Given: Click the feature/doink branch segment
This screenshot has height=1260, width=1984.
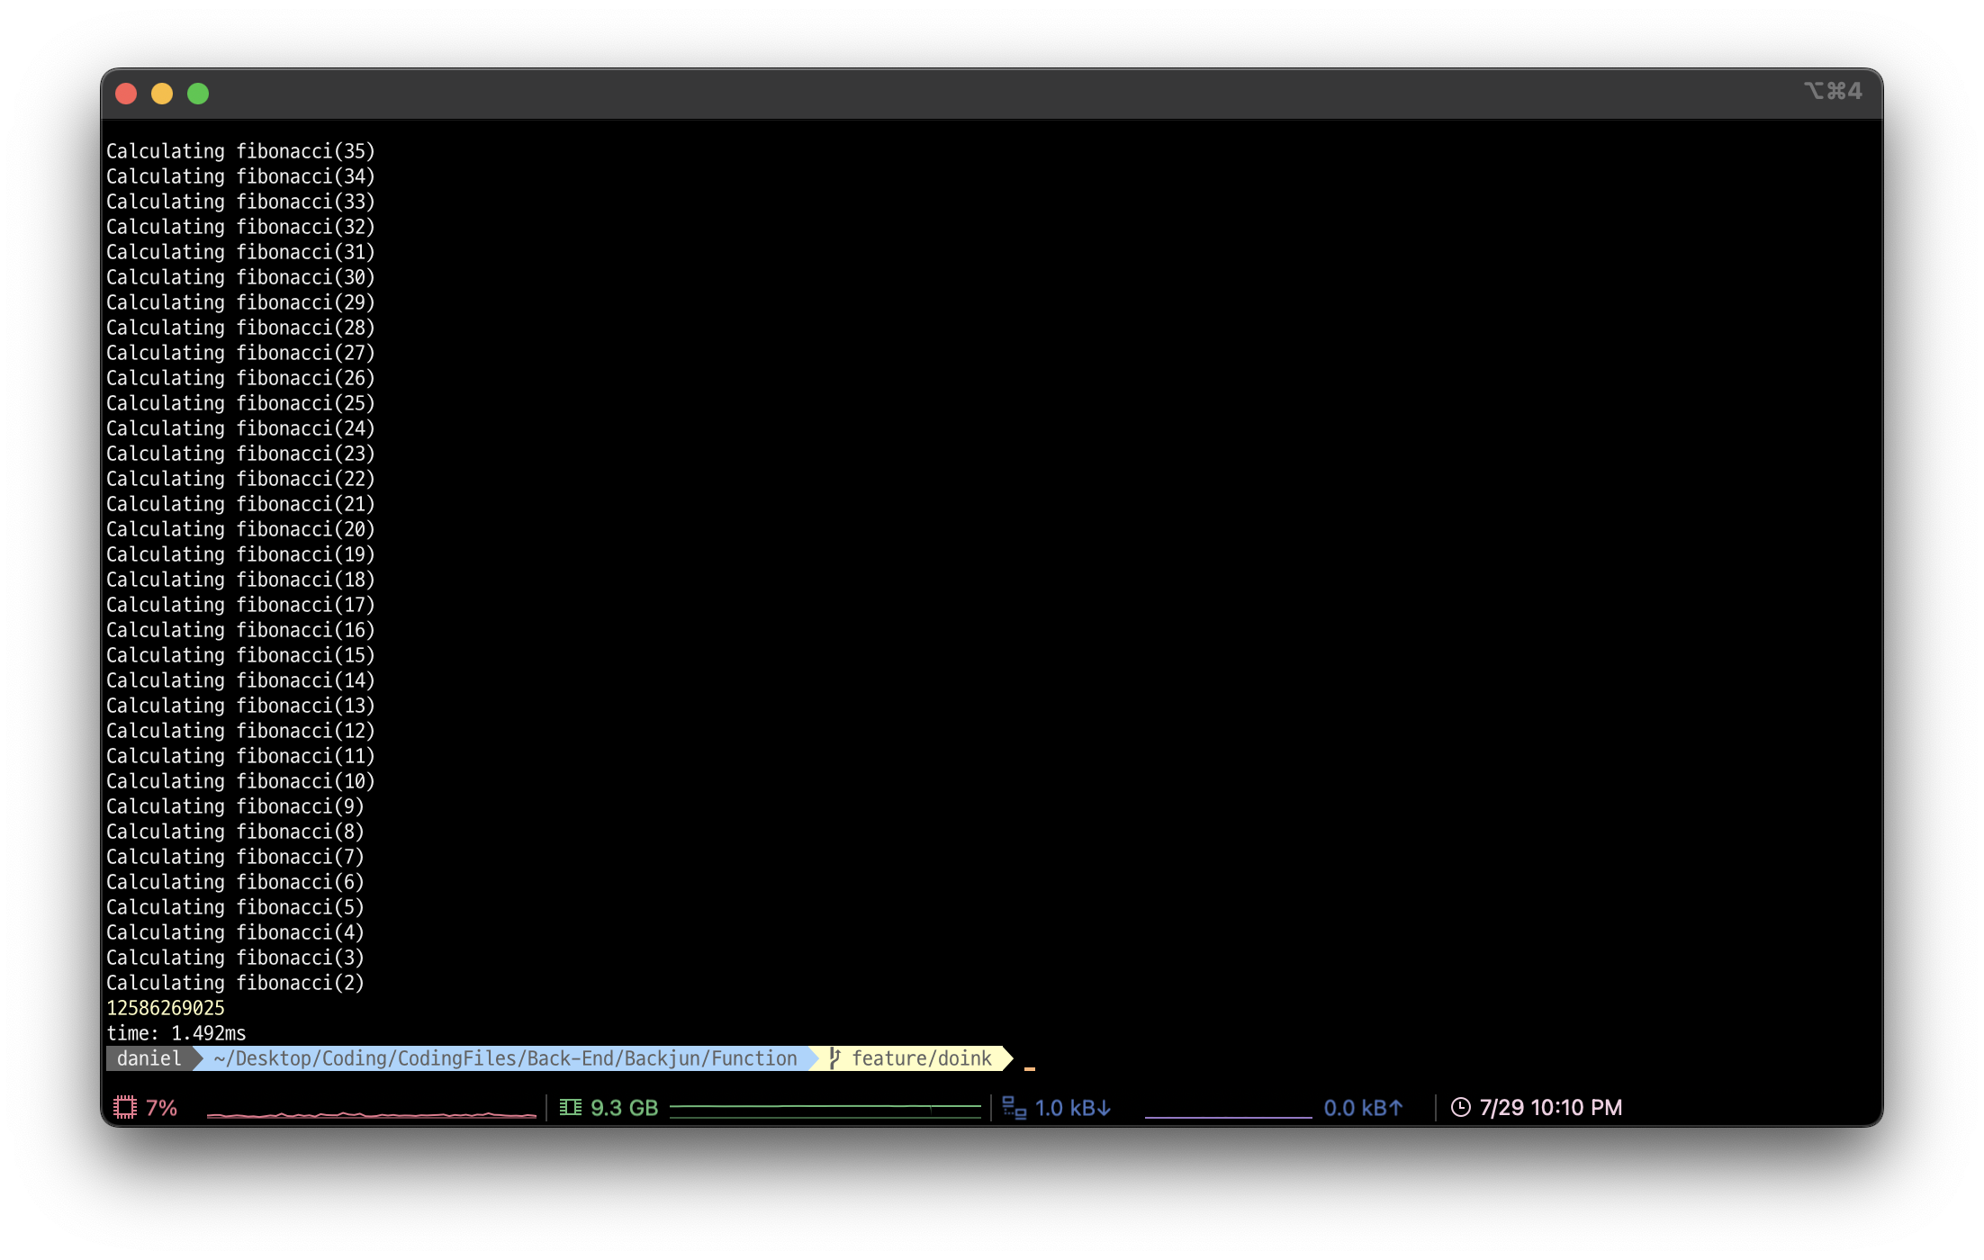Looking at the screenshot, I should 921,1058.
